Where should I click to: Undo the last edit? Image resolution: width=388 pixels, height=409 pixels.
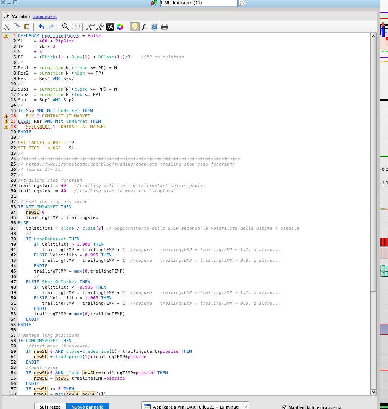pos(41,27)
